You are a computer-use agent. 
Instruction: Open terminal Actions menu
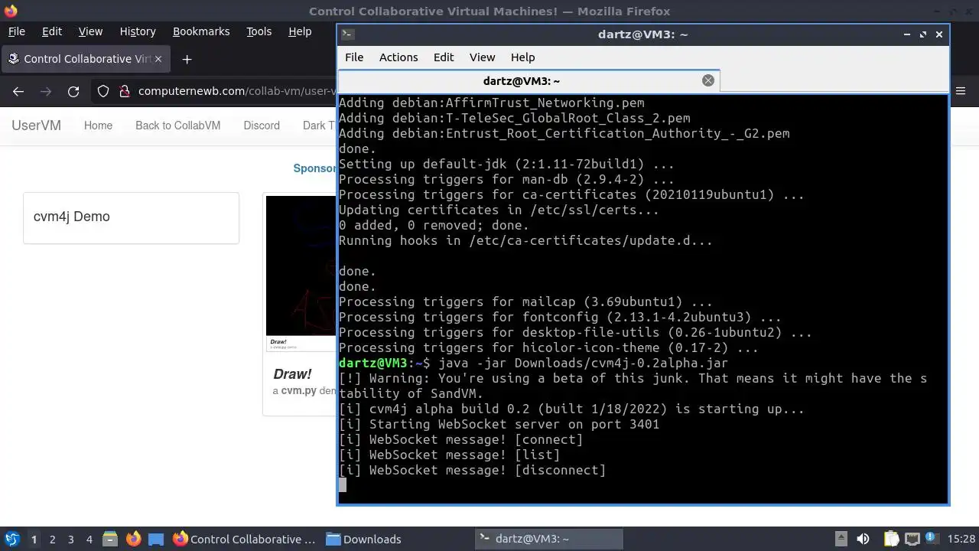click(x=398, y=57)
